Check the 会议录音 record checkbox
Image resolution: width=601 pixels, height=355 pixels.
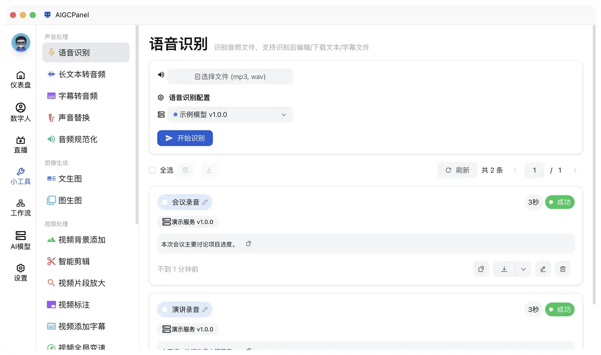(x=165, y=202)
